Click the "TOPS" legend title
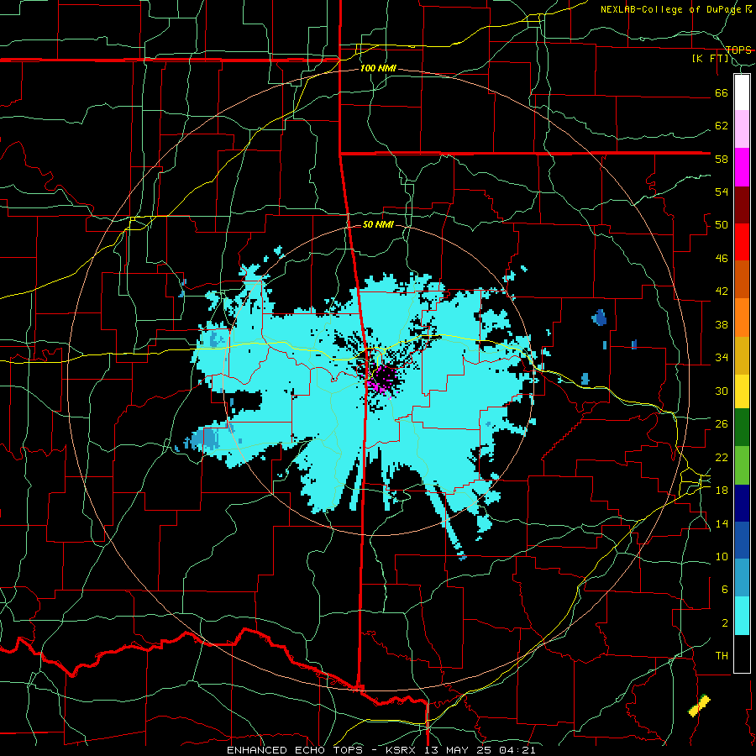Screen dimensions: 756x756 [x=738, y=50]
